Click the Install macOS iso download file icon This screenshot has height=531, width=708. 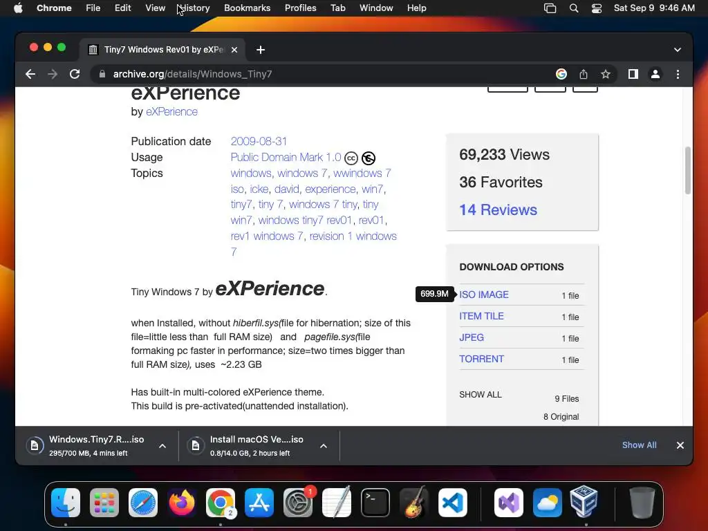pyautogui.click(x=196, y=446)
